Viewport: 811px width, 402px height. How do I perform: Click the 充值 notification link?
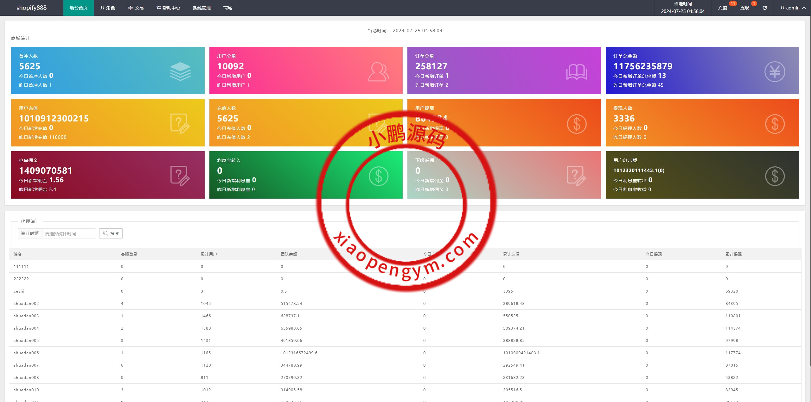[x=722, y=8]
